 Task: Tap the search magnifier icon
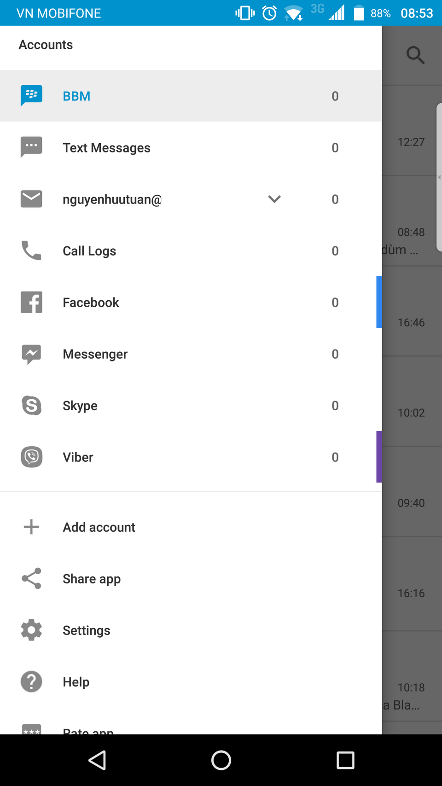click(415, 55)
